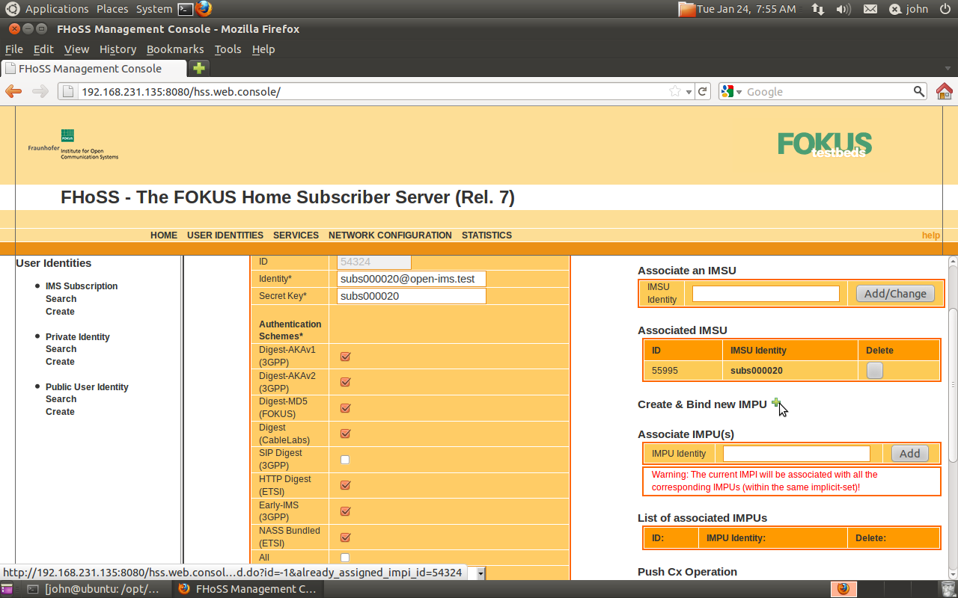Image resolution: width=958 pixels, height=598 pixels.
Task: Open the volume indicator
Action: click(x=843, y=9)
